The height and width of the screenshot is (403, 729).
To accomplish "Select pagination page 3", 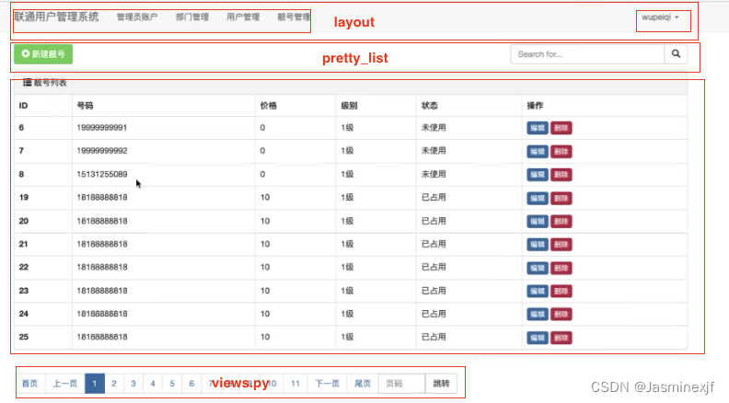I will click(133, 384).
